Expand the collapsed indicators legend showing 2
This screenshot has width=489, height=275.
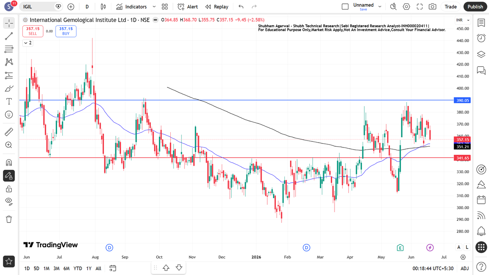(x=28, y=42)
